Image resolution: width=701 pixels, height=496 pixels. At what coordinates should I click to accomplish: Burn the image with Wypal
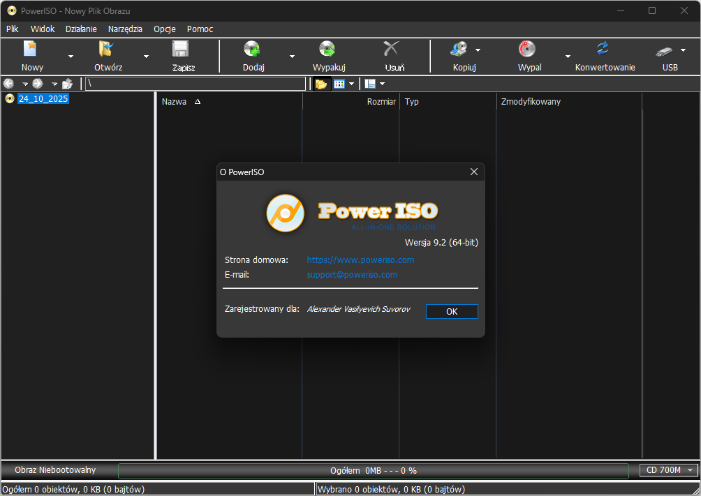click(x=529, y=57)
